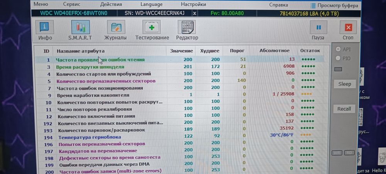The image size is (386, 174).
Task: Open the Журналы logs icon
Action: click(116, 27)
